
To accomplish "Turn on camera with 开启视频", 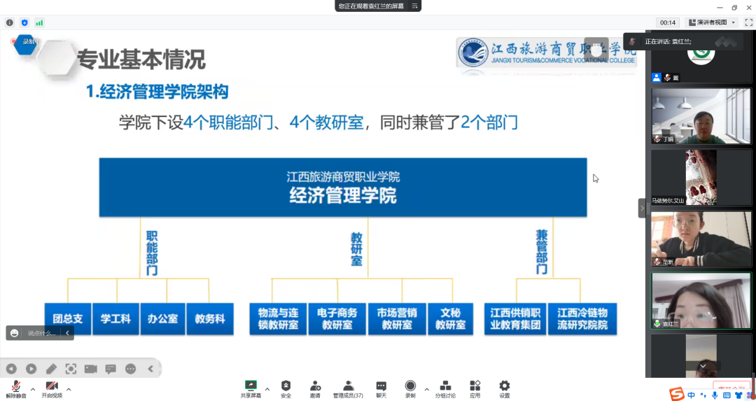I will point(51,388).
